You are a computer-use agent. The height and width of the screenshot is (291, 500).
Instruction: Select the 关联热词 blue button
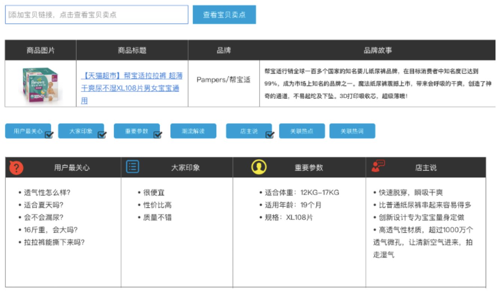click(352, 131)
